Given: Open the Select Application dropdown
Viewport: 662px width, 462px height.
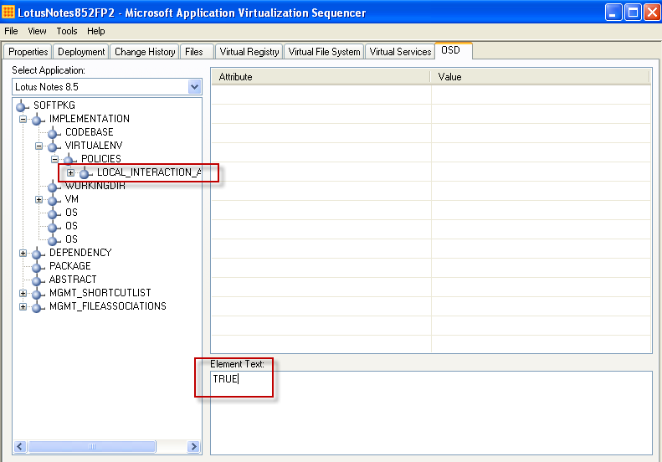Looking at the screenshot, I should click(194, 87).
